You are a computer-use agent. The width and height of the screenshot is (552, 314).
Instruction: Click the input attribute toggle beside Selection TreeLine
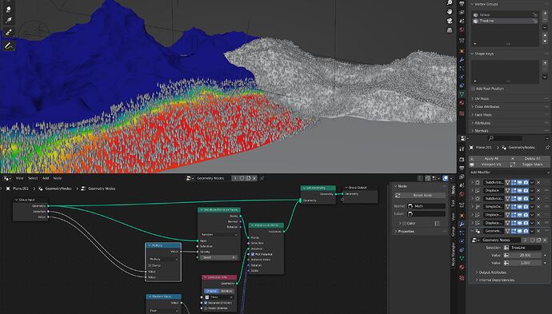click(x=506, y=248)
